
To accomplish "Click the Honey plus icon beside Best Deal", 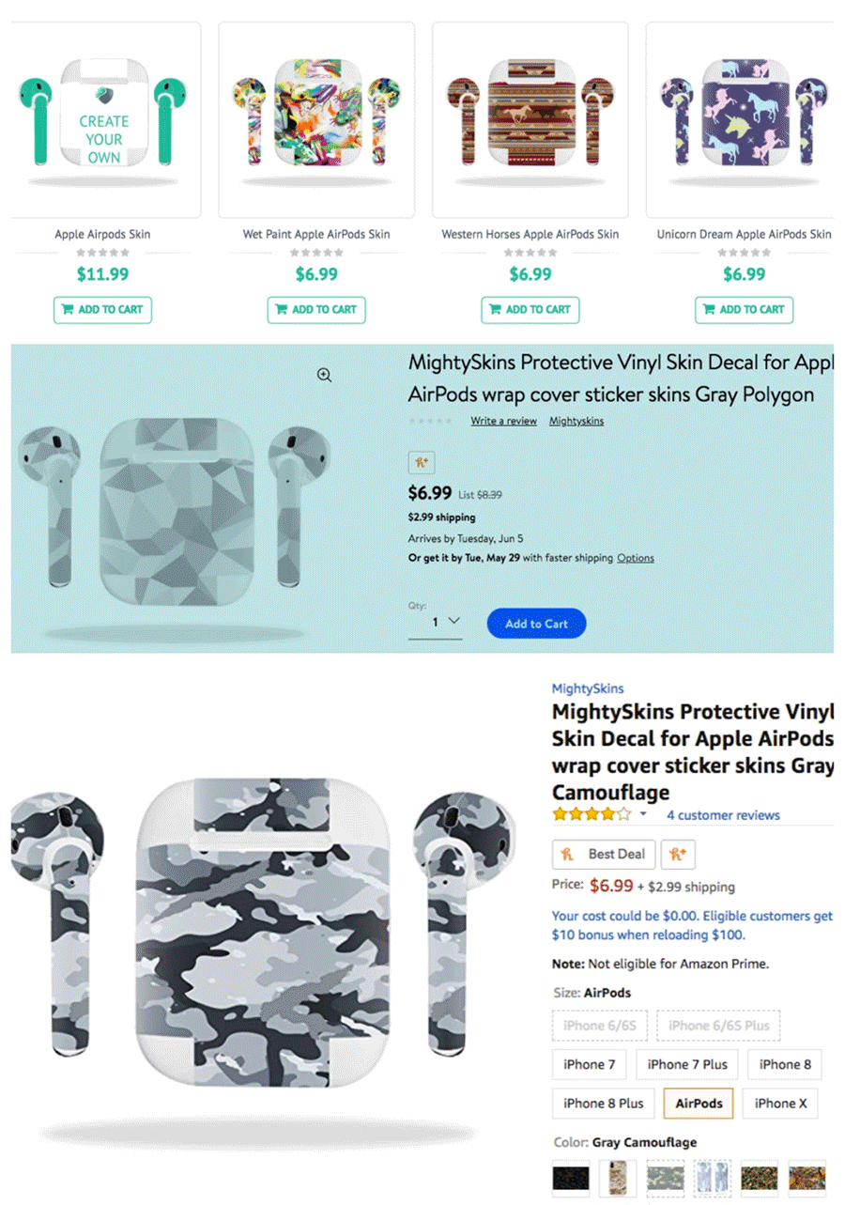I will pos(678,854).
